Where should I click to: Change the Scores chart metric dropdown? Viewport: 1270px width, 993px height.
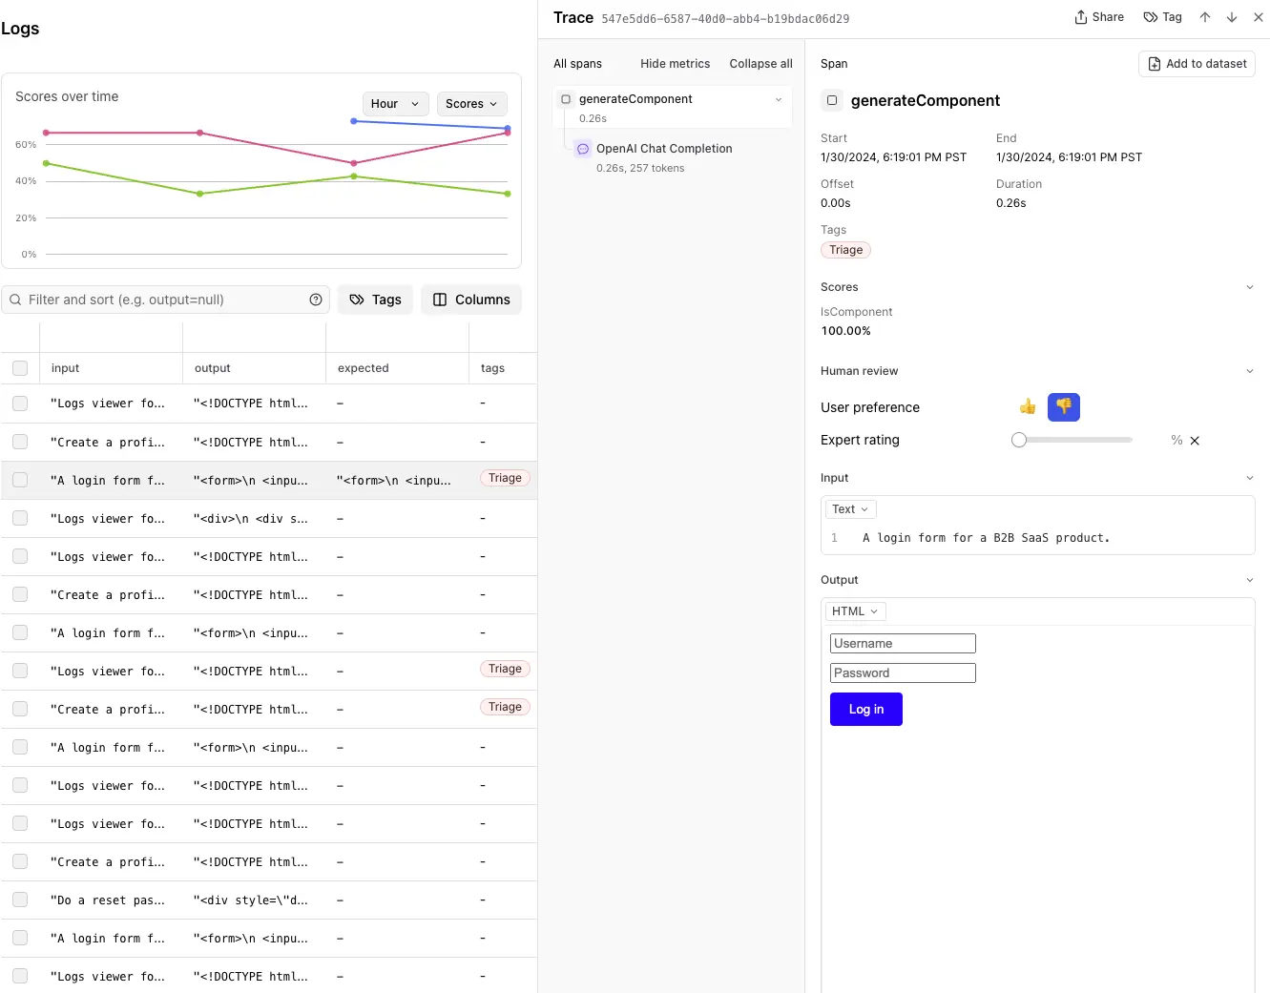471,103
